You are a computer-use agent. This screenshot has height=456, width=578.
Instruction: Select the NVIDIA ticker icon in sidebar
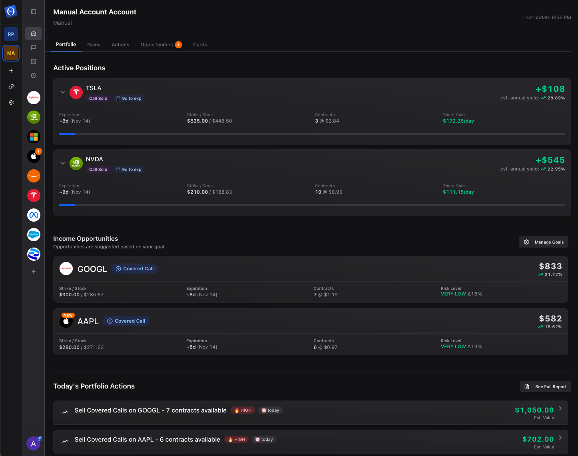34,117
